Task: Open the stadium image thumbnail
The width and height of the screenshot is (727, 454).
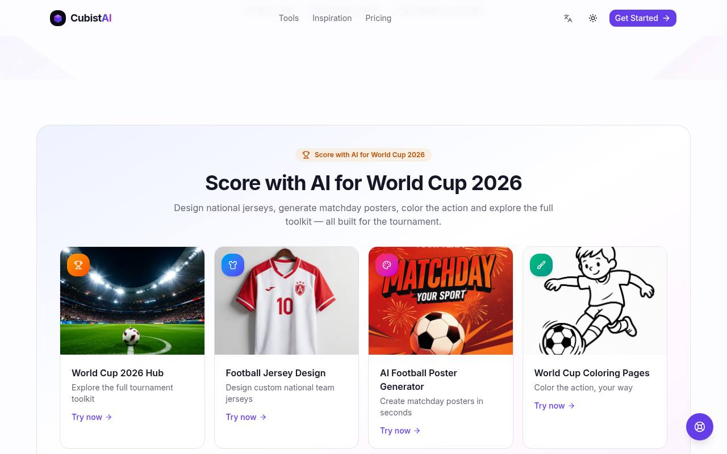Action: 132,301
